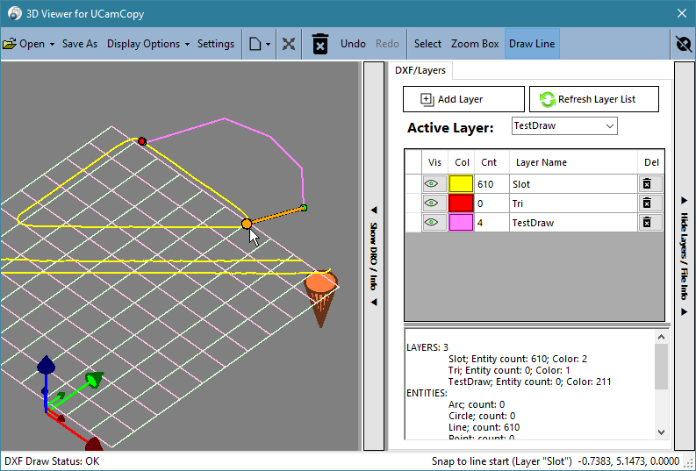Click the crossed-out eye icon in the toolbar
The image size is (696, 471).
click(684, 44)
